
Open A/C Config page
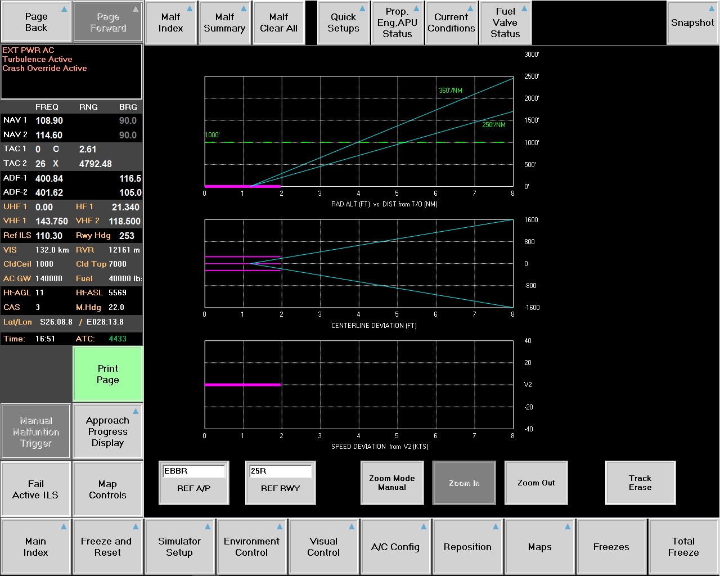395,547
